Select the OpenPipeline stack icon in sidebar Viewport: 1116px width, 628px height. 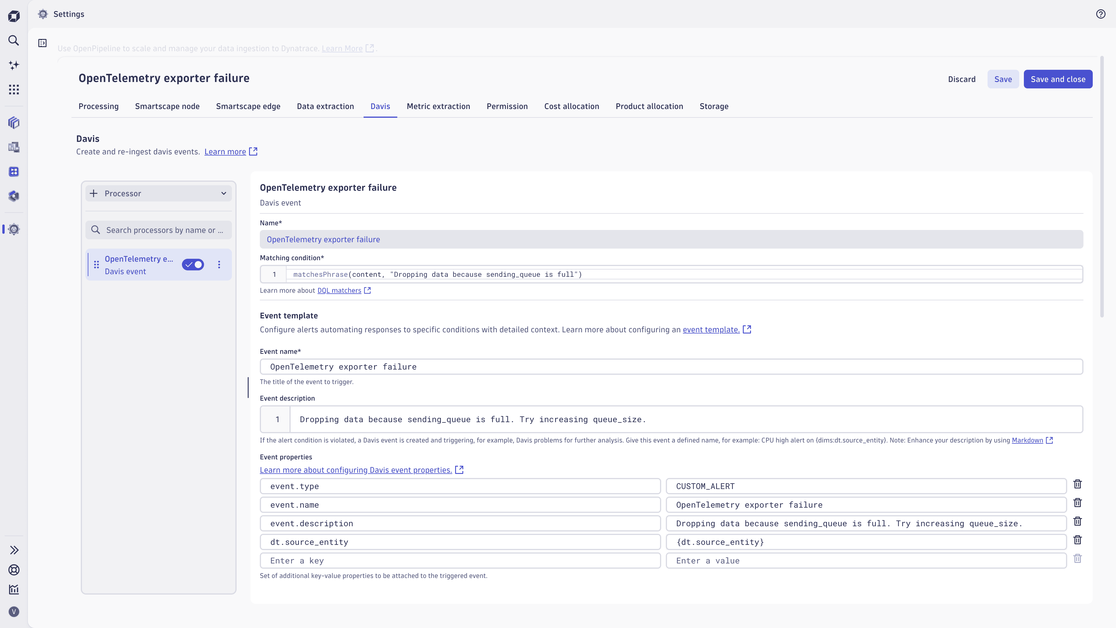coord(13,123)
